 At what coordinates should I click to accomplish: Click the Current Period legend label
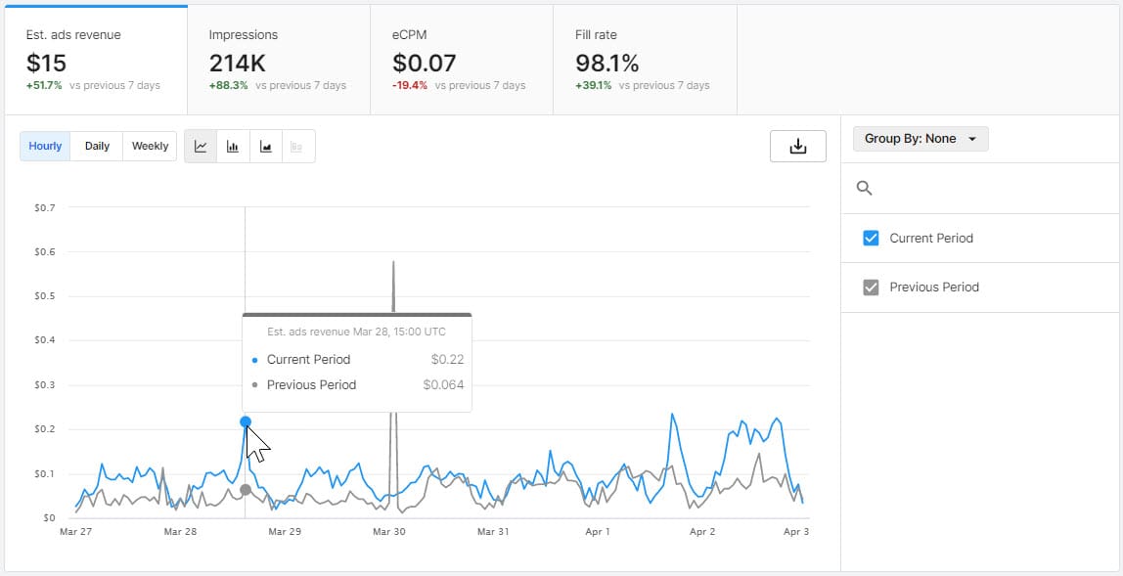click(x=930, y=238)
